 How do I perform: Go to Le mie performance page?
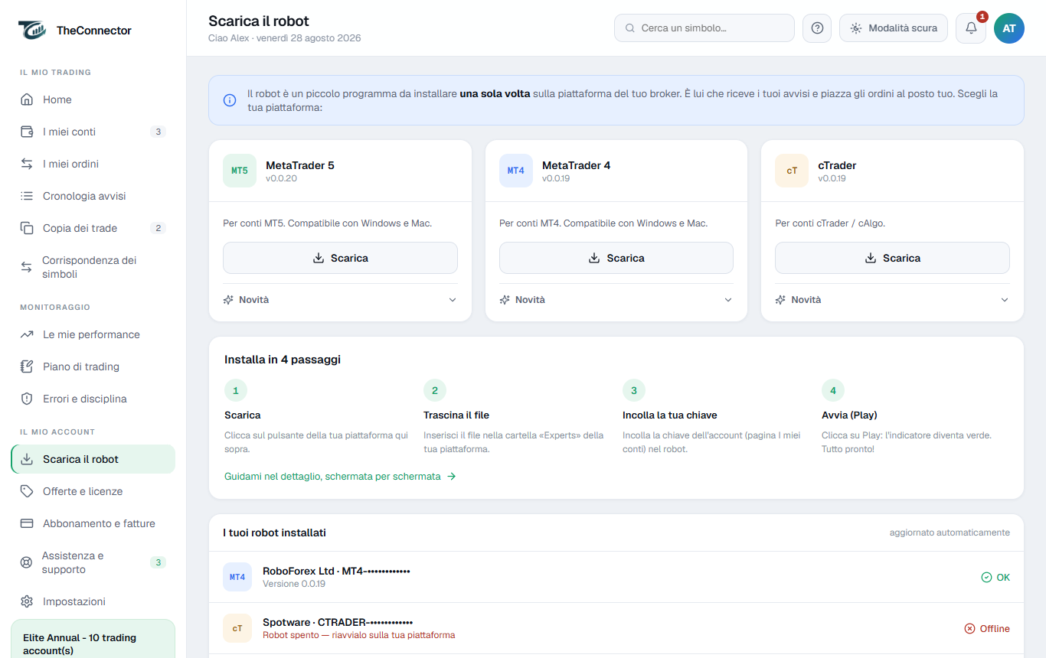click(93, 334)
